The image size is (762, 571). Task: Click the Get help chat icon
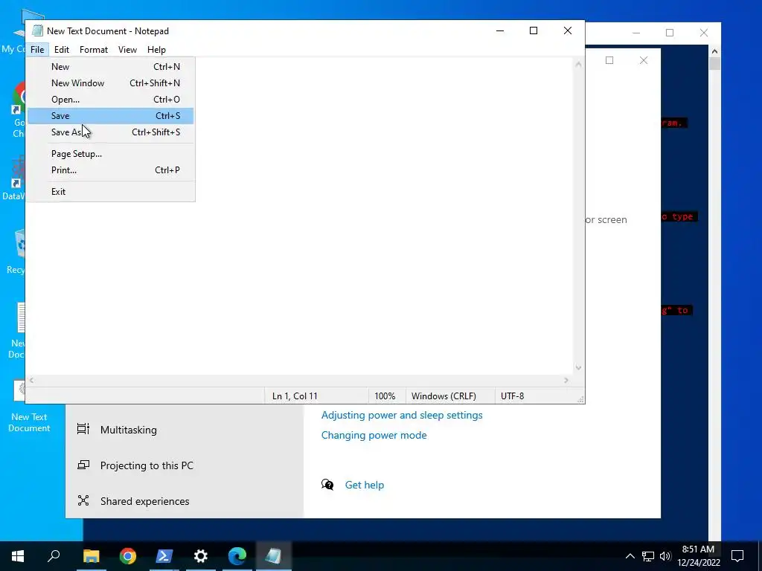(x=327, y=485)
